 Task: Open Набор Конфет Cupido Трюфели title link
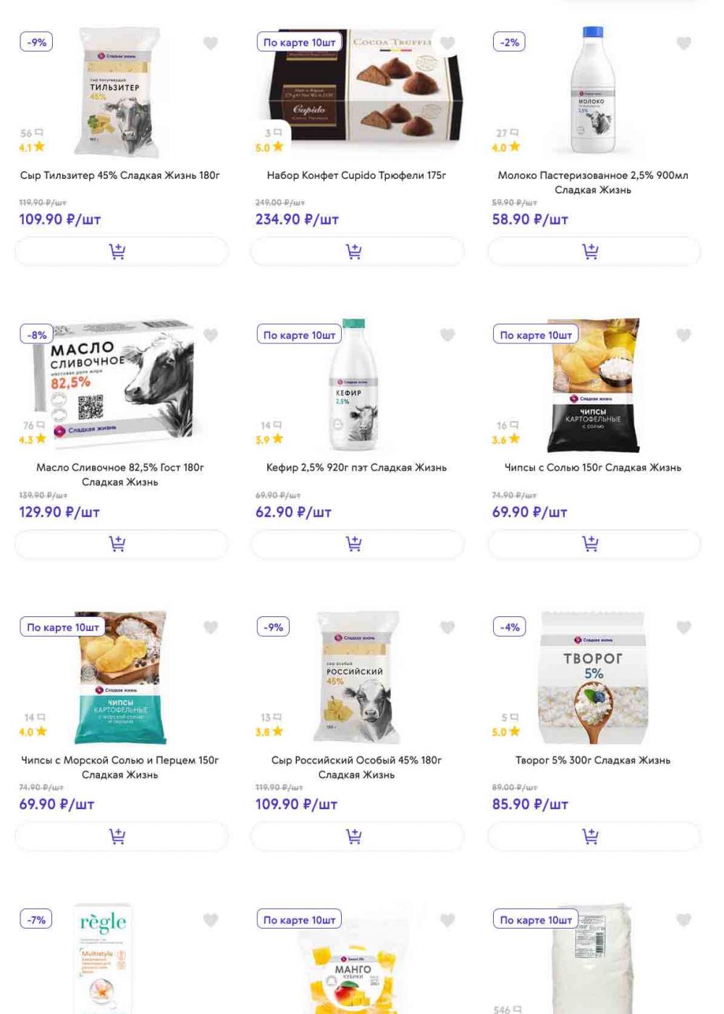coord(356,175)
